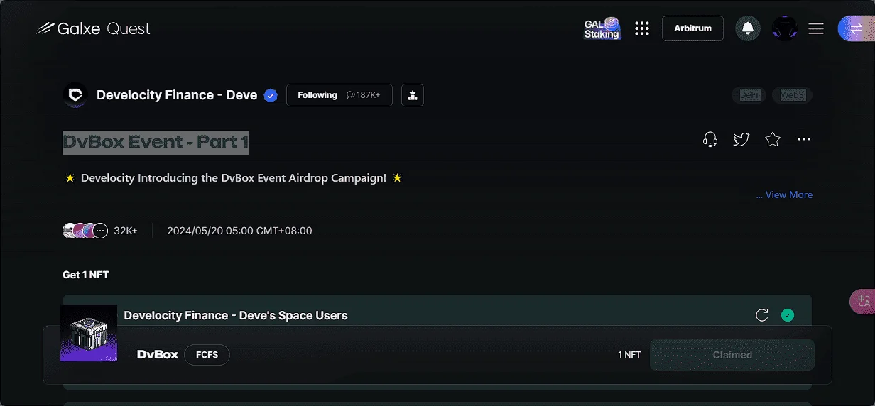
Task: Open the notifications bell
Action: tap(747, 28)
